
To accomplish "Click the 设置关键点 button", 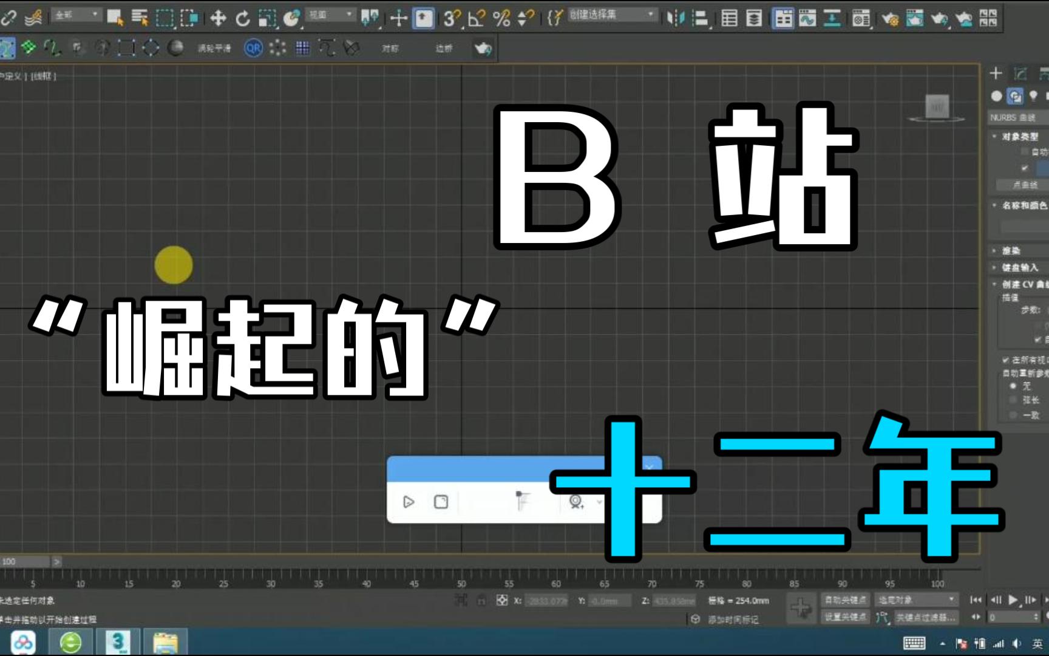I will pyautogui.click(x=845, y=617).
